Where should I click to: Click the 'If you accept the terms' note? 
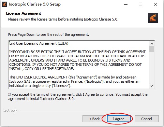click(78, 97)
